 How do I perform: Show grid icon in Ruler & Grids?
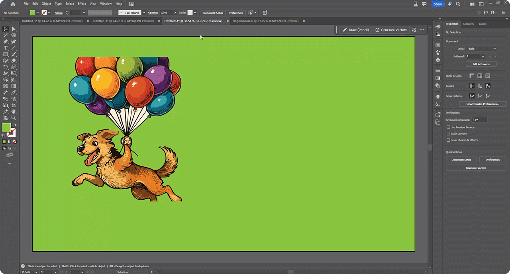click(x=480, y=76)
